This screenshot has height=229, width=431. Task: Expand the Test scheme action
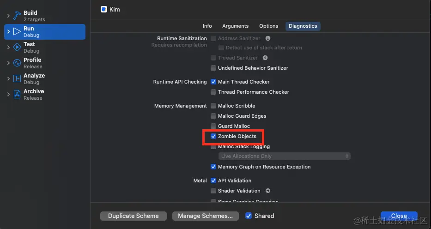click(x=8, y=47)
